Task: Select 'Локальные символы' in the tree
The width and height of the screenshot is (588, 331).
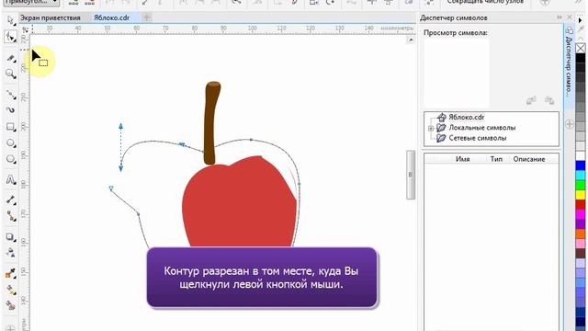Action: pos(482,128)
